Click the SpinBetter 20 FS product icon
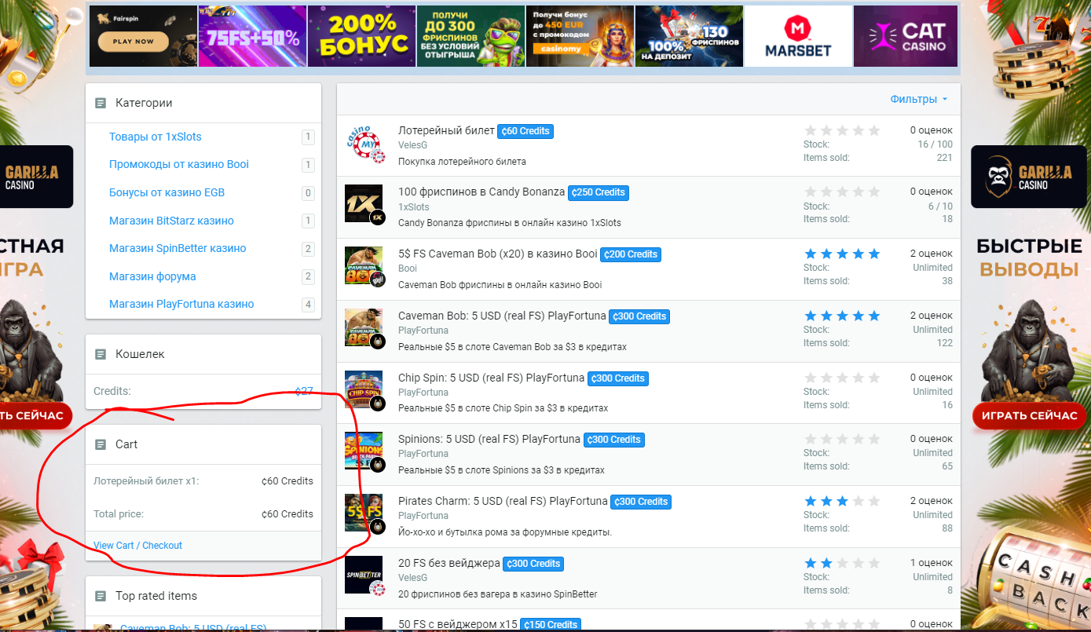Viewport: 1091px width, 632px height. click(x=364, y=575)
